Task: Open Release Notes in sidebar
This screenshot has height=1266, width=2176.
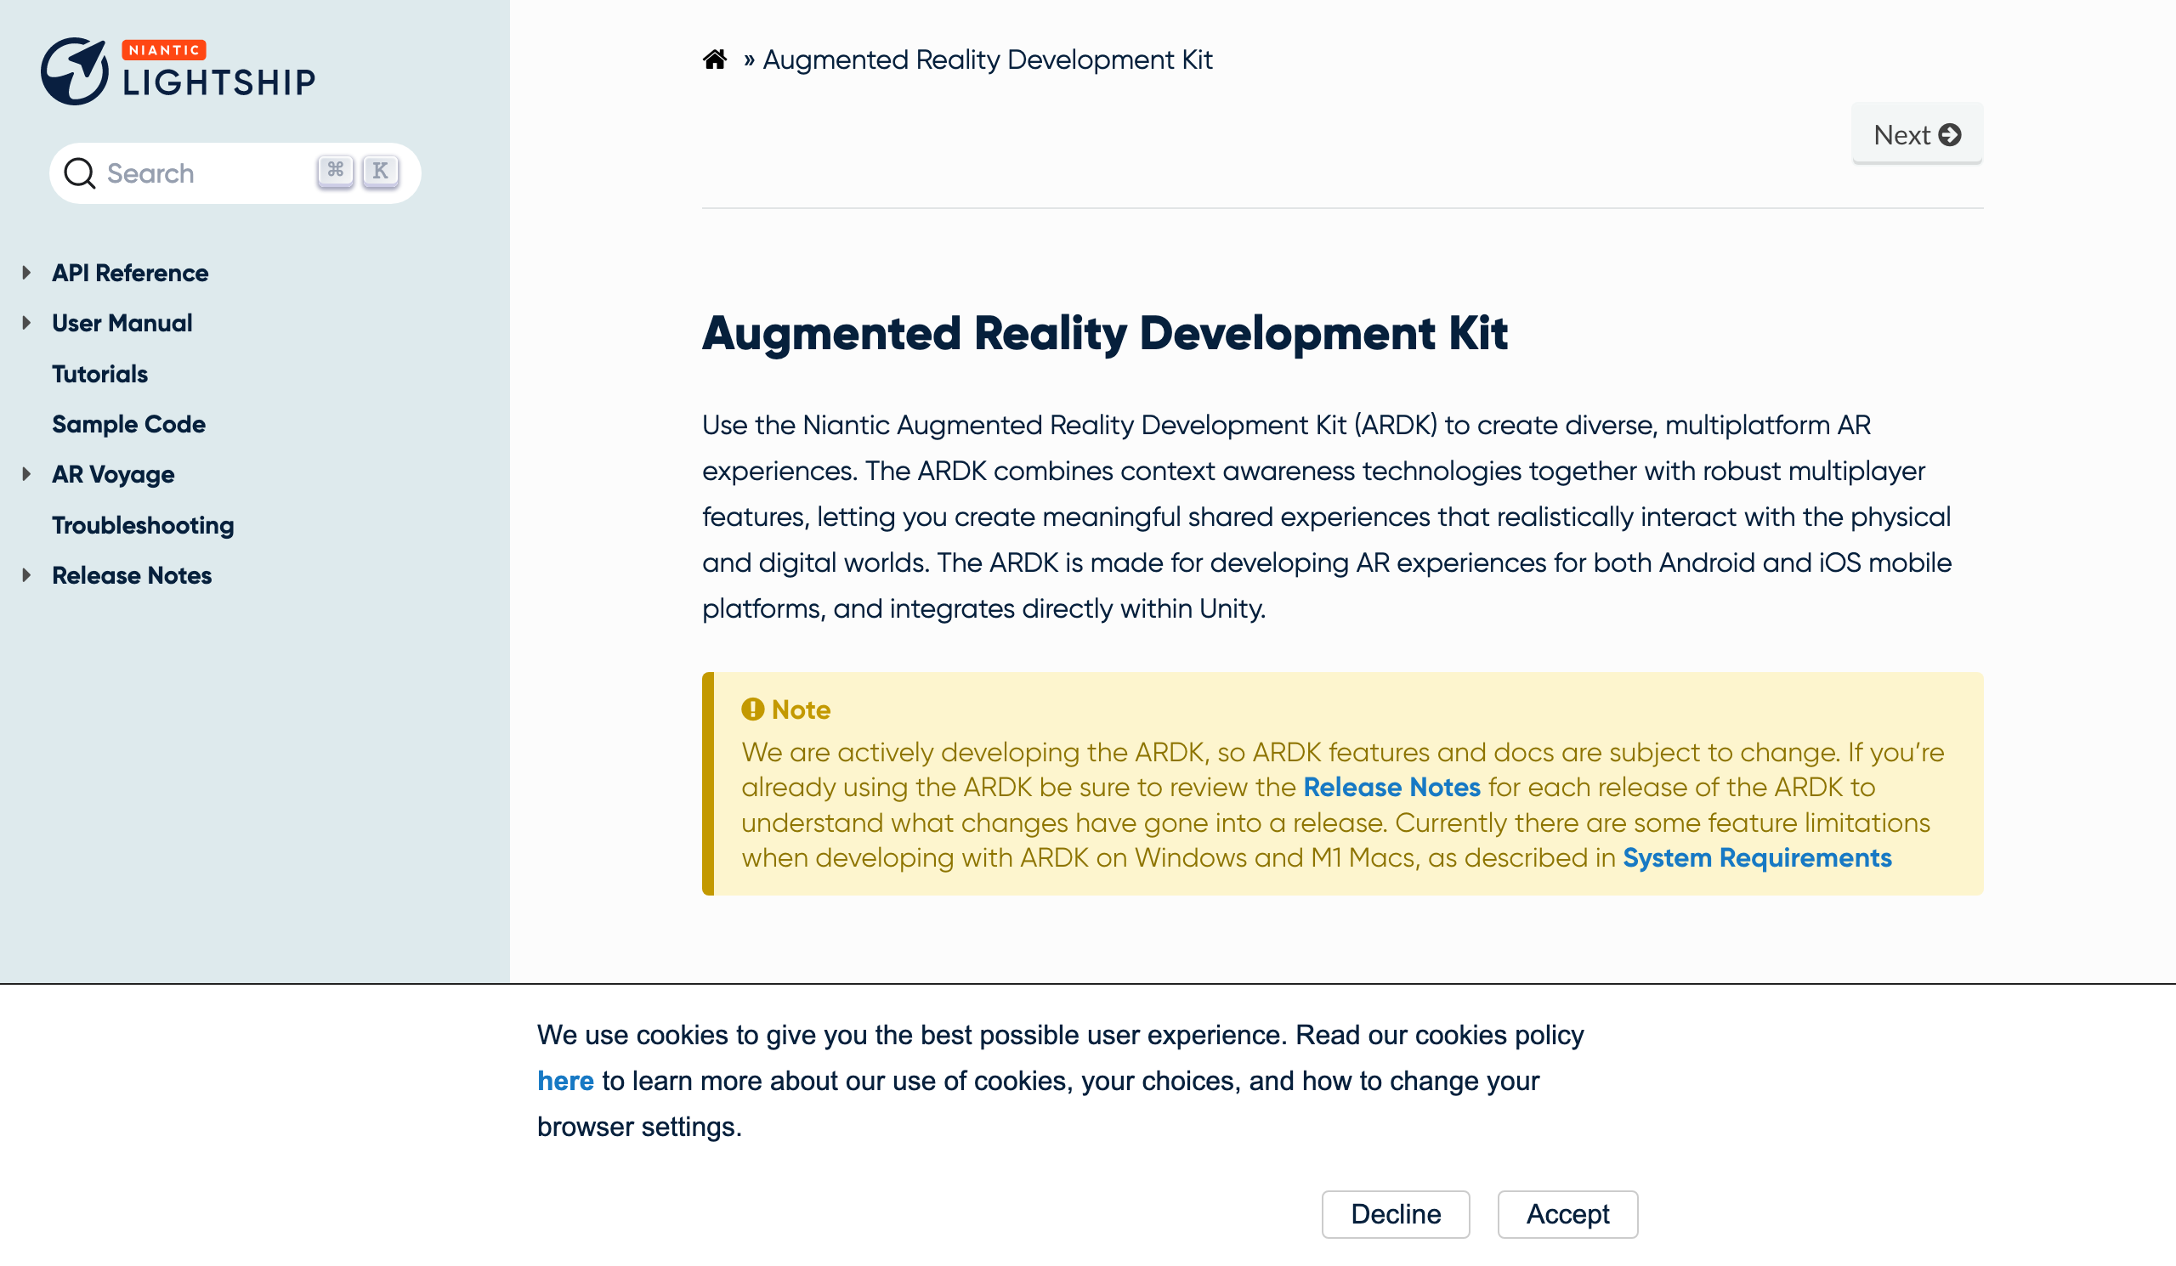Action: (132, 574)
